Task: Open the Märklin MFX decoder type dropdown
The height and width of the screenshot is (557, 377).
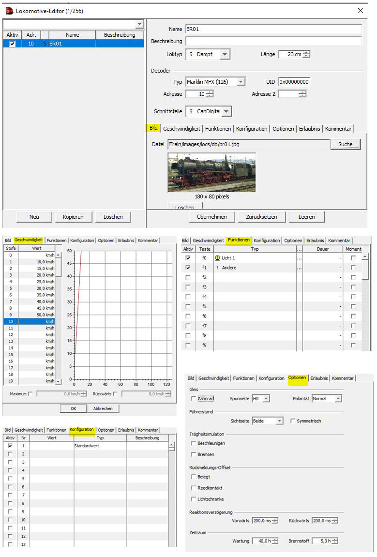Action: [241, 82]
